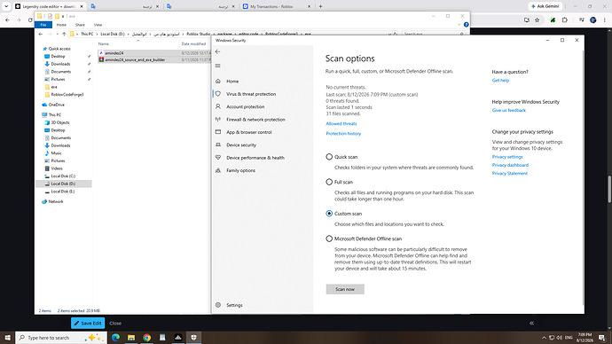
Task: Open Local Disk (E:) in navigation pane
Action: 62,192
